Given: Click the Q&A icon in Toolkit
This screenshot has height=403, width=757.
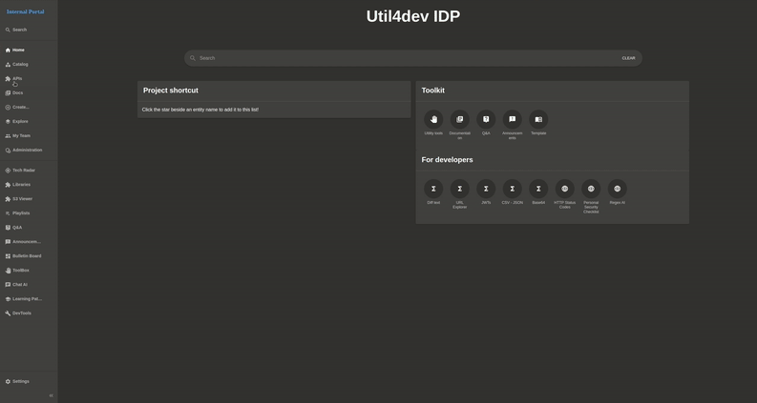Looking at the screenshot, I should point(486,119).
